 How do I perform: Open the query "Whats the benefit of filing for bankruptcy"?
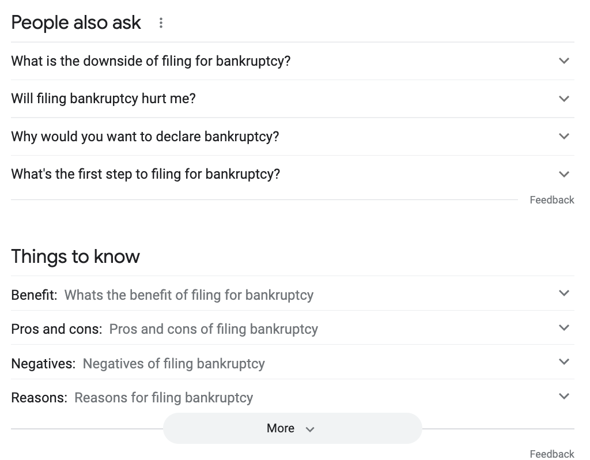pos(189,295)
